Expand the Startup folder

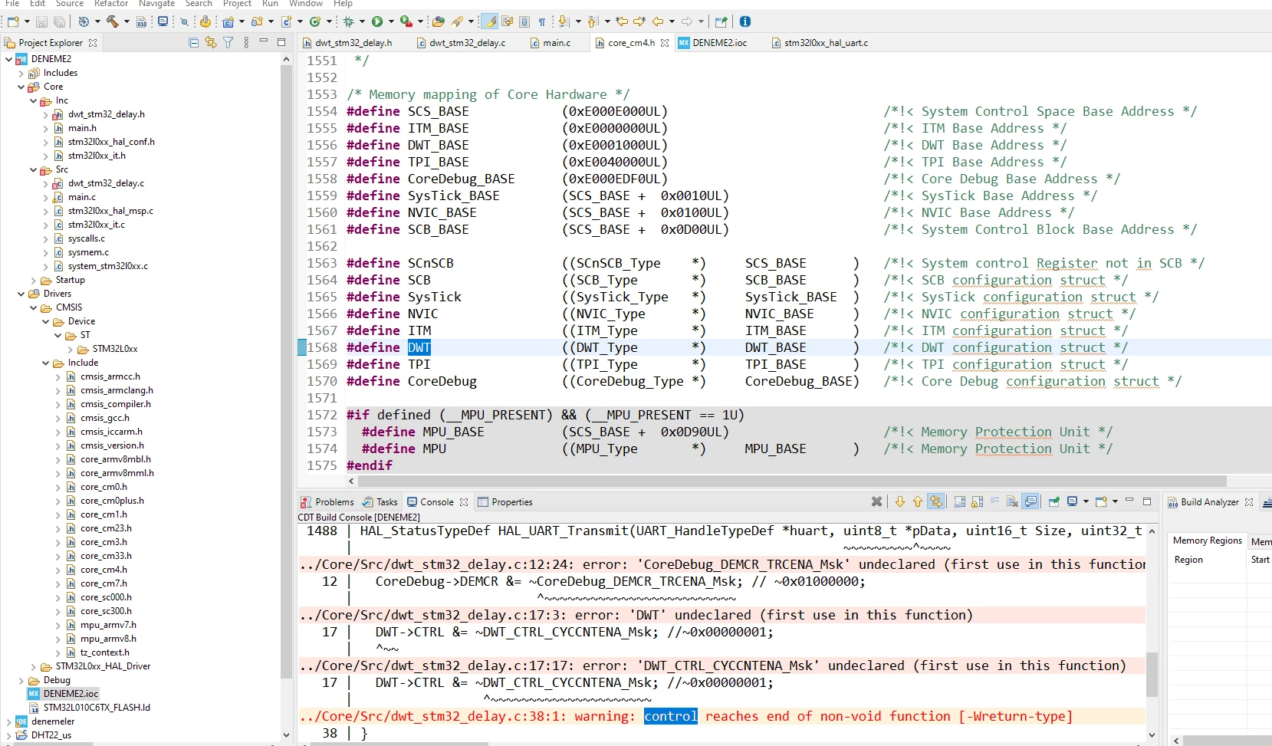[33, 281]
